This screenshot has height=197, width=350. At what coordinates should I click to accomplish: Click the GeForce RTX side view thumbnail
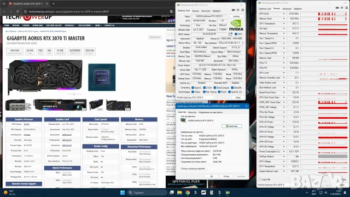(x=60, y=105)
